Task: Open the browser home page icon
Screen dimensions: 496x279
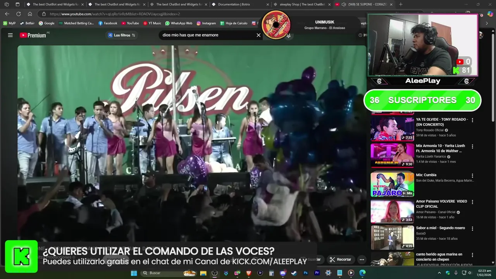Action: pos(30,14)
